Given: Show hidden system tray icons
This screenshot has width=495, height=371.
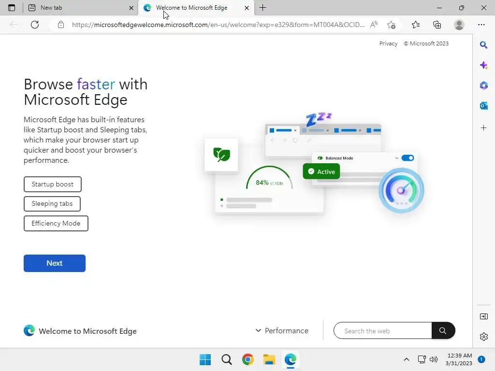Looking at the screenshot, I should (407, 359).
